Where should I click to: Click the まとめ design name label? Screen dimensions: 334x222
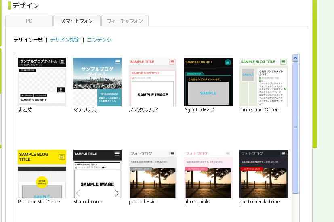tap(25, 110)
